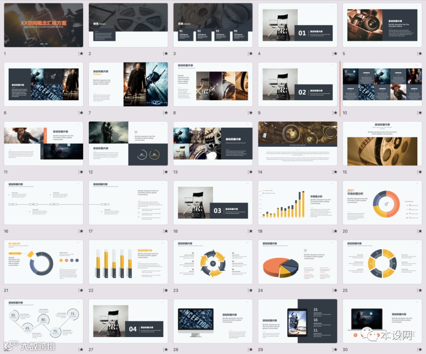
Task: Select slide 12 statue thumbnail
Action: pos(128,143)
